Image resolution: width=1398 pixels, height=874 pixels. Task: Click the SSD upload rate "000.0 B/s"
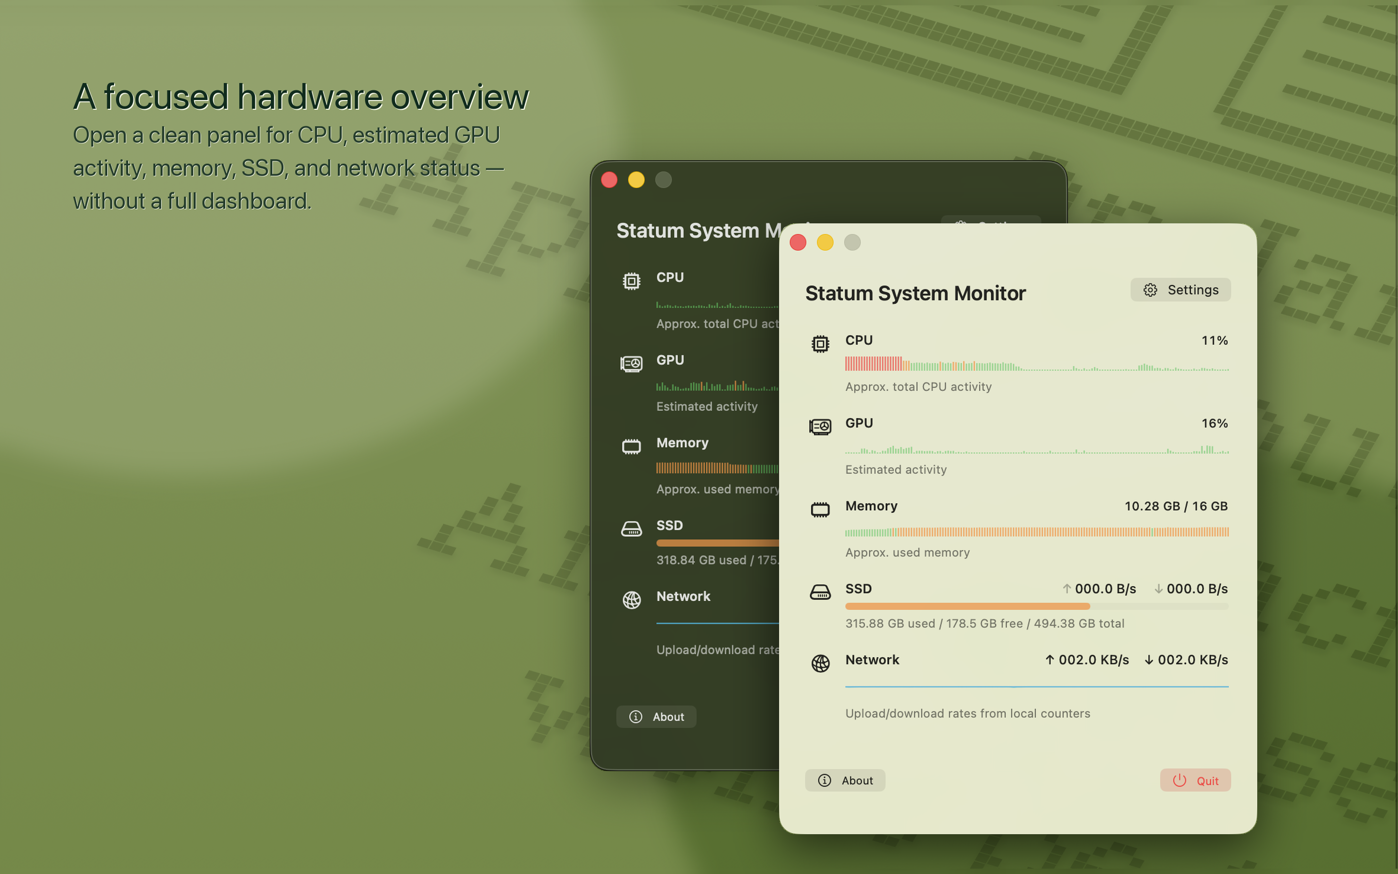click(1099, 588)
